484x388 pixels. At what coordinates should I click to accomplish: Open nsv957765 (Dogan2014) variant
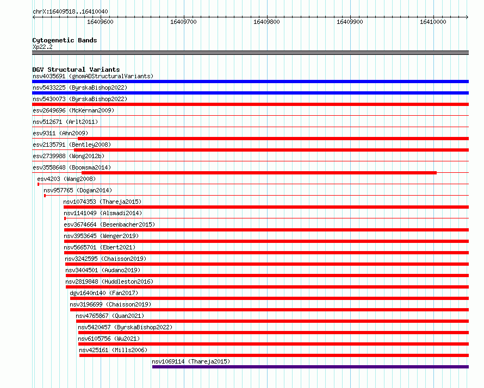78,190
